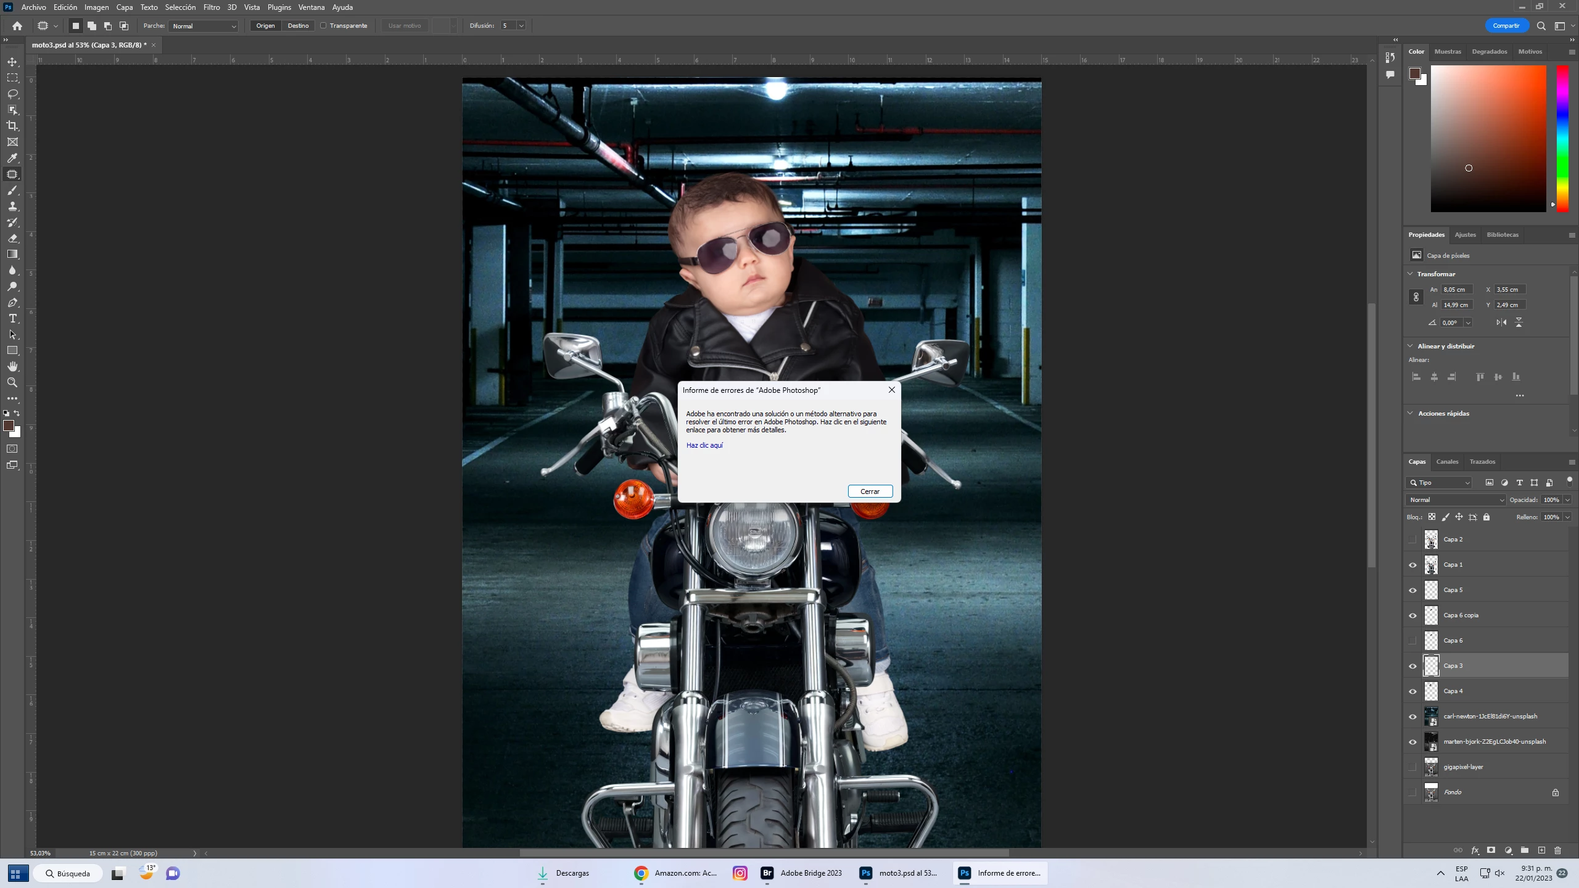Hide the Capa 4 layer
This screenshot has height=888, width=1579.
[1412, 691]
